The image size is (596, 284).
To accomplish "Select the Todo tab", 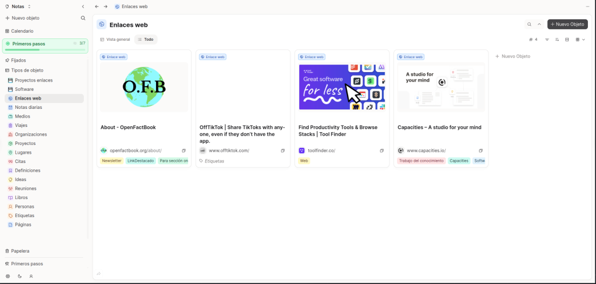I will [x=146, y=40].
